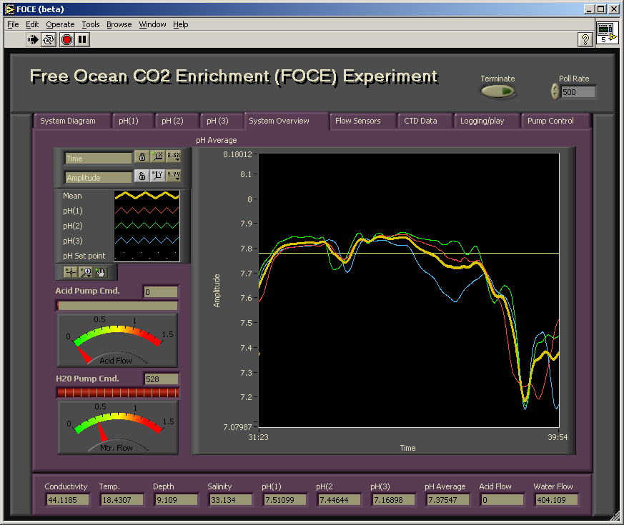624x525 pixels.
Task: Click the pH Set point legend swatch
Action: pos(147,255)
